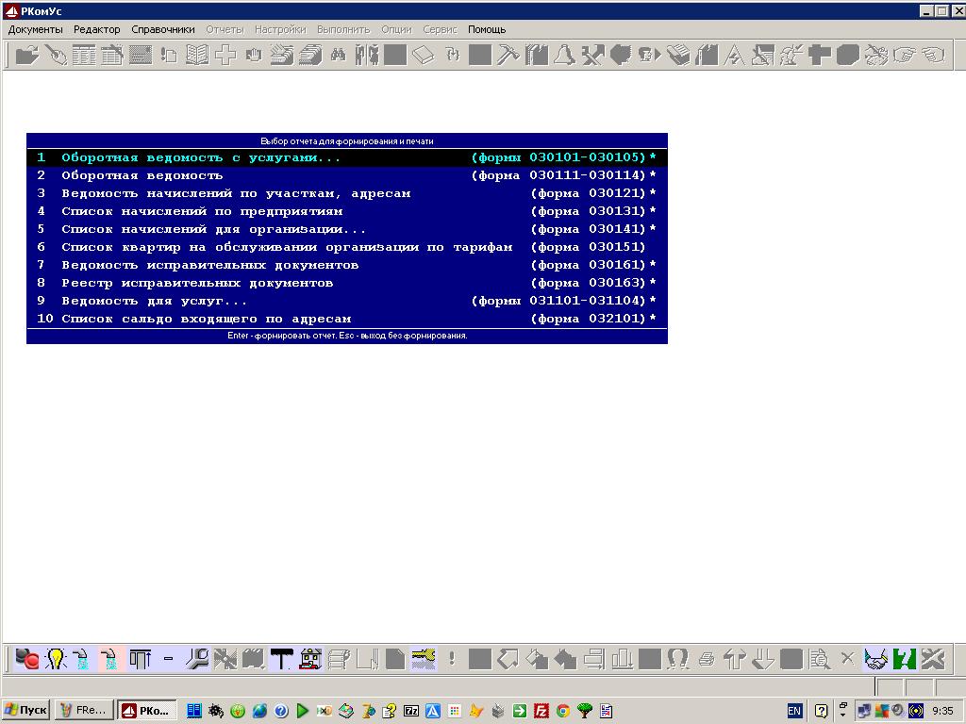Open the Документы menu
966x724 pixels.
click(35, 29)
